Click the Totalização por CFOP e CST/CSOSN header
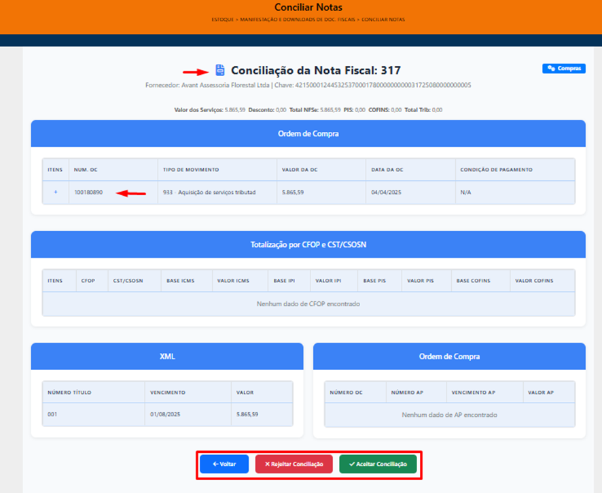The width and height of the screenshot is (602, 493). (308, 244)
